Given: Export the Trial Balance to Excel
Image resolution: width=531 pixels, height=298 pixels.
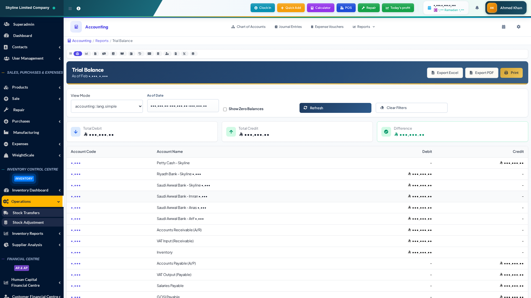Looking at the screenshot, I should pos(445,73).
